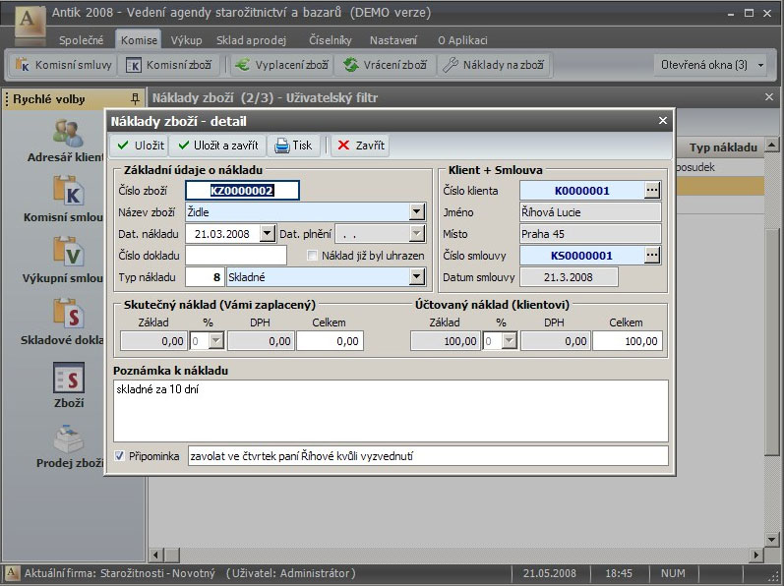Viewport: 784px width, 586px height.
Task: Click the browse button next to Číslo klienta
Action: click(x=652, y=190)
